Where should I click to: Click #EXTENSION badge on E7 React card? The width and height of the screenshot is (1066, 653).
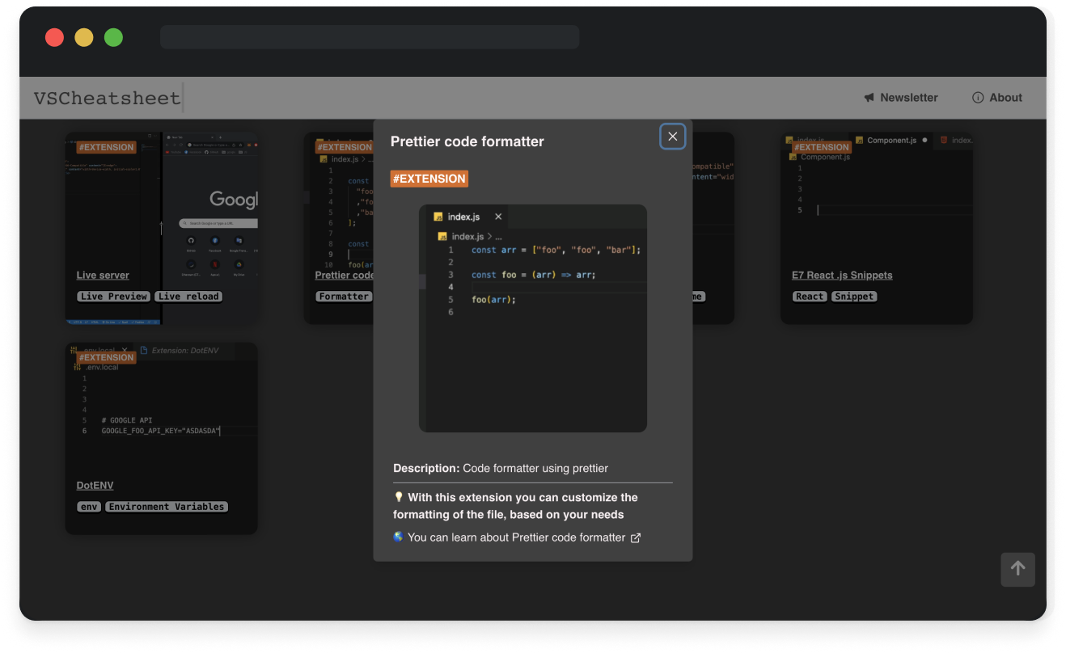822,147
